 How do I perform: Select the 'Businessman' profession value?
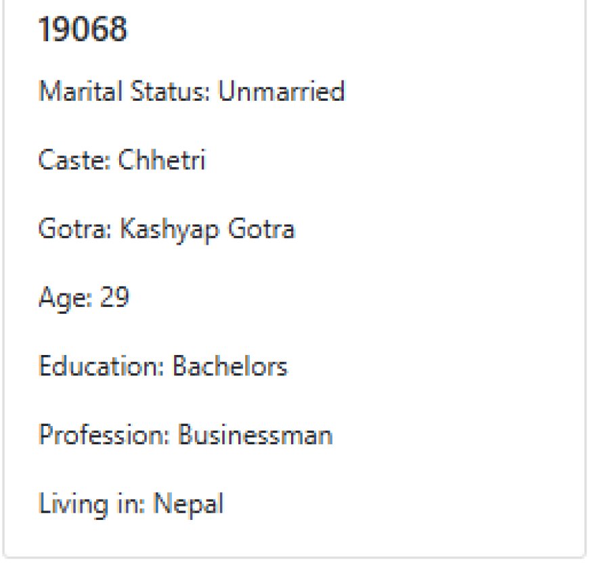255,435
